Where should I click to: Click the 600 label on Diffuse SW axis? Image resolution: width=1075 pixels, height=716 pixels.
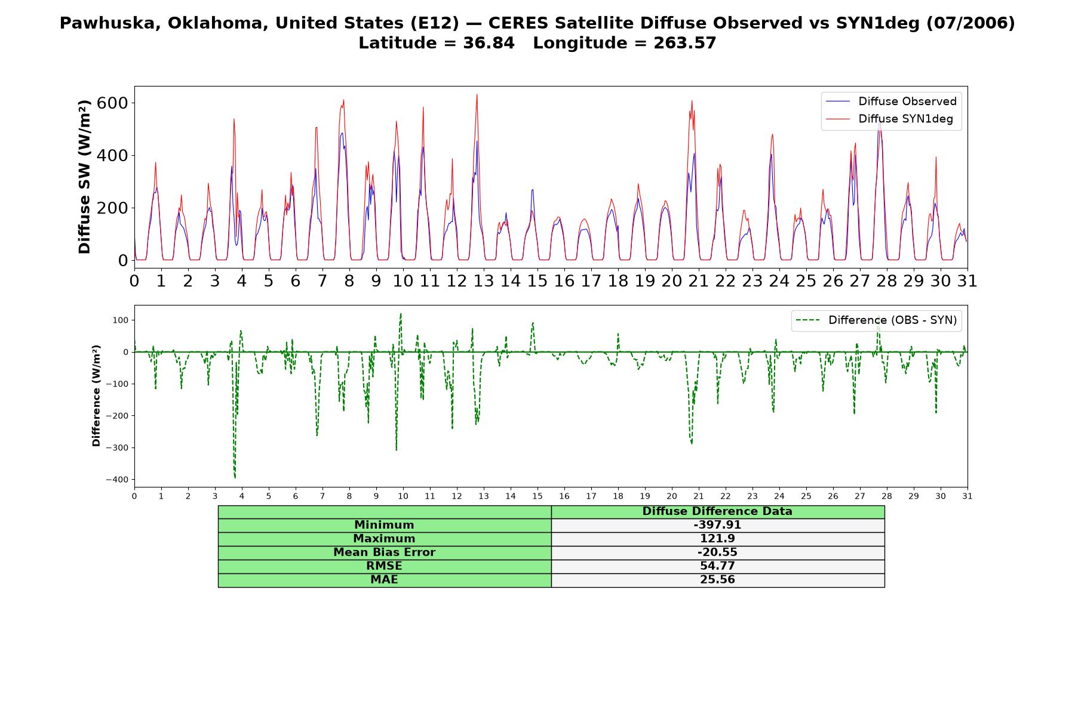click(112, 103)
